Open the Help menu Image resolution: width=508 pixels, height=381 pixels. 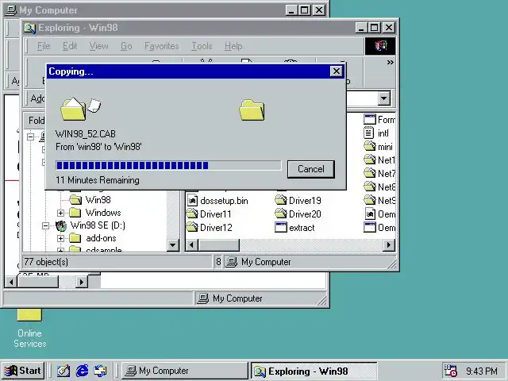pos(233,46)
